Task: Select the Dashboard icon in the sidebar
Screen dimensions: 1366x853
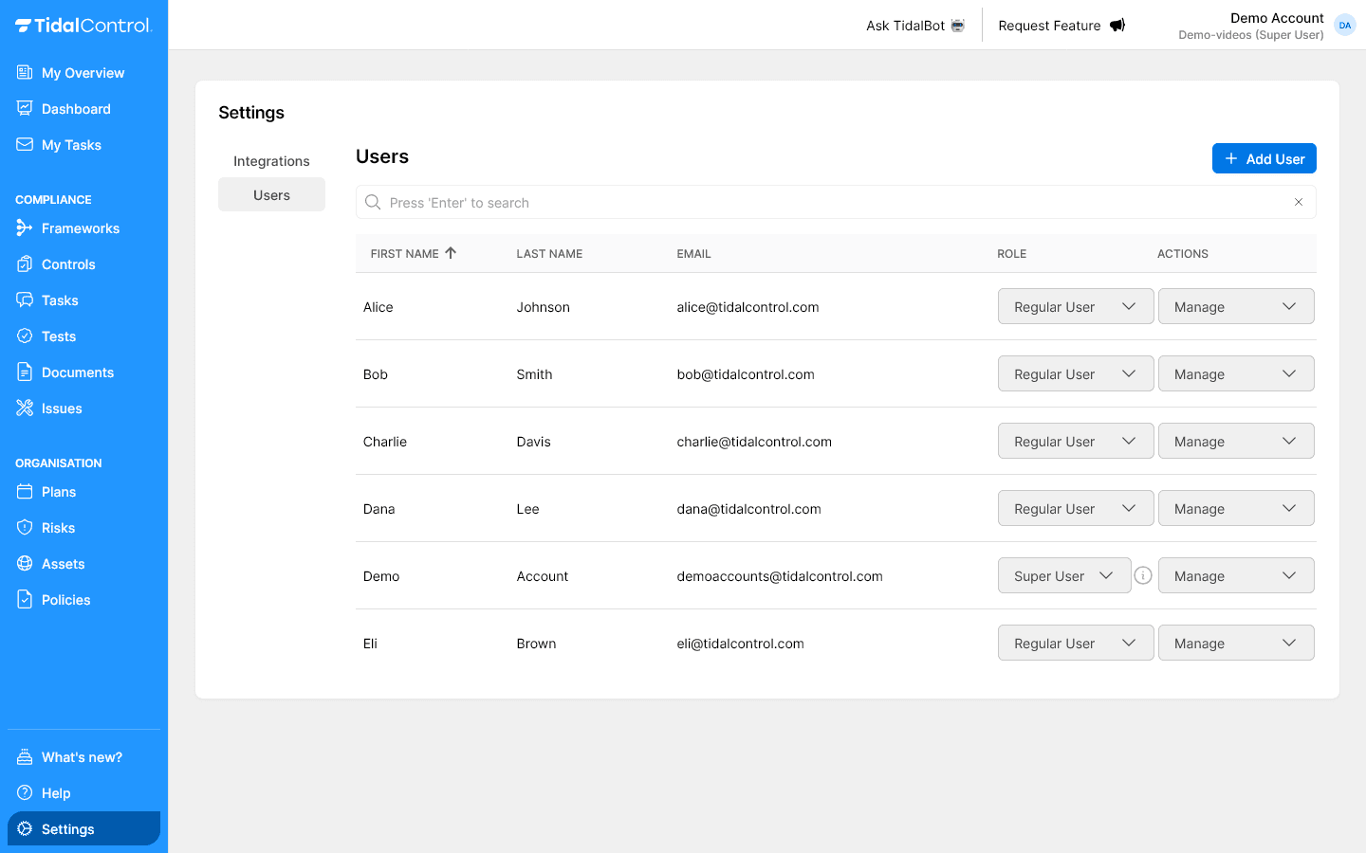Action: [24, 108]
